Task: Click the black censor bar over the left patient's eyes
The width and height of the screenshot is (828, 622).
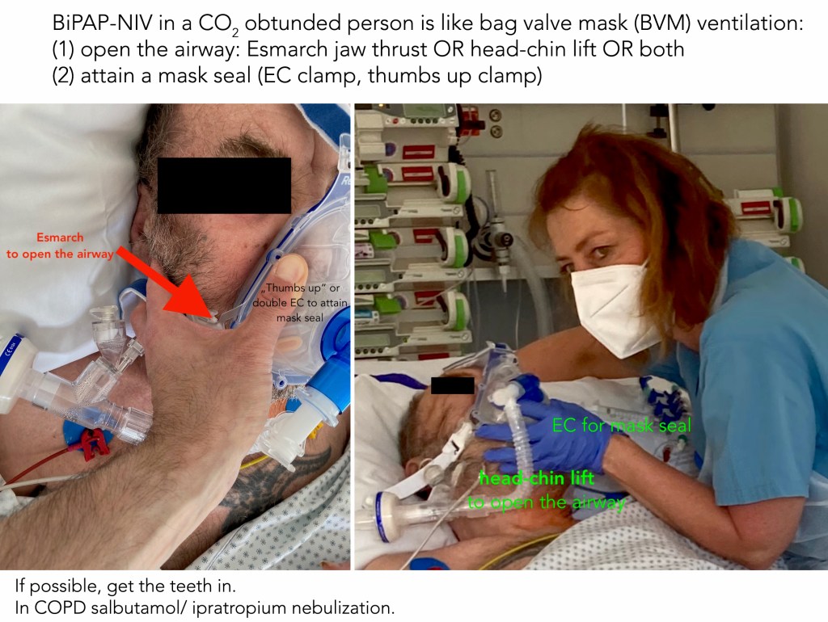Action: pyautogui.click(x=224, y=185)
